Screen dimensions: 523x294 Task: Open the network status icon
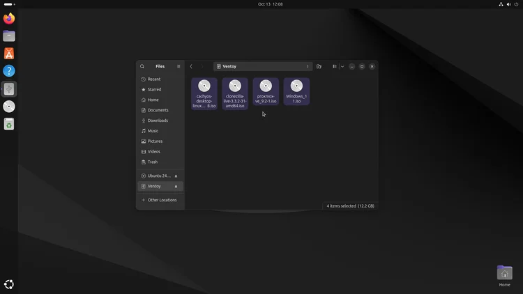[x=501, y=4]
